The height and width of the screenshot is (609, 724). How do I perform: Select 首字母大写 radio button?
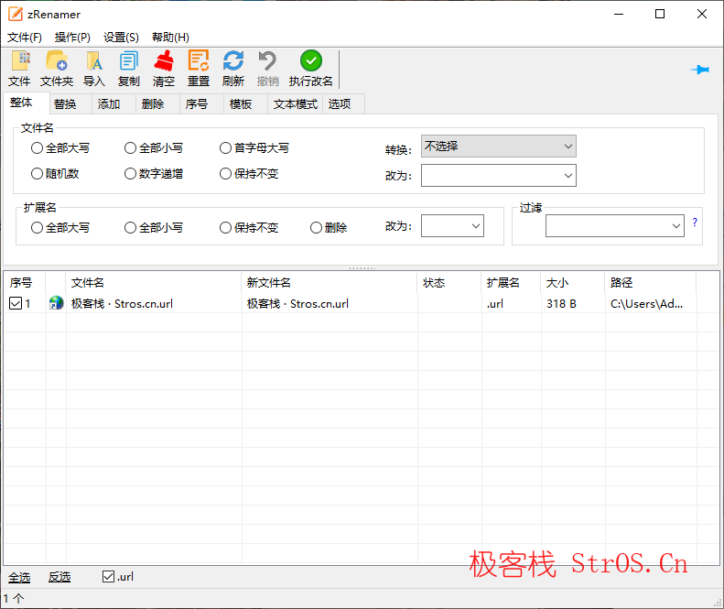(x=225, y=147)
